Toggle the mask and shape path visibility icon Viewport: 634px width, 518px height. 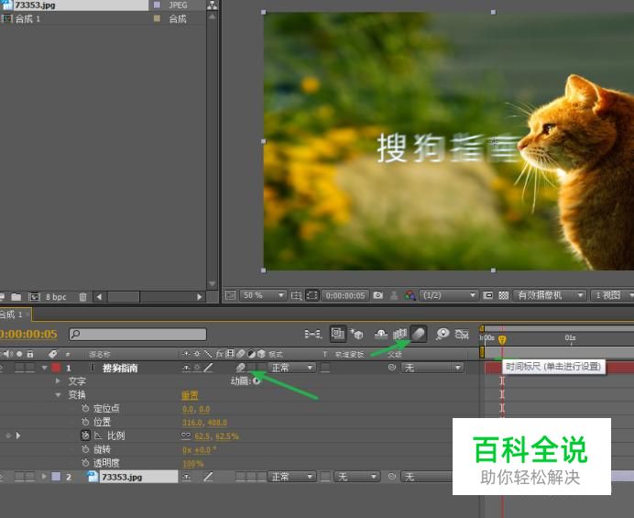click(312, 295)
